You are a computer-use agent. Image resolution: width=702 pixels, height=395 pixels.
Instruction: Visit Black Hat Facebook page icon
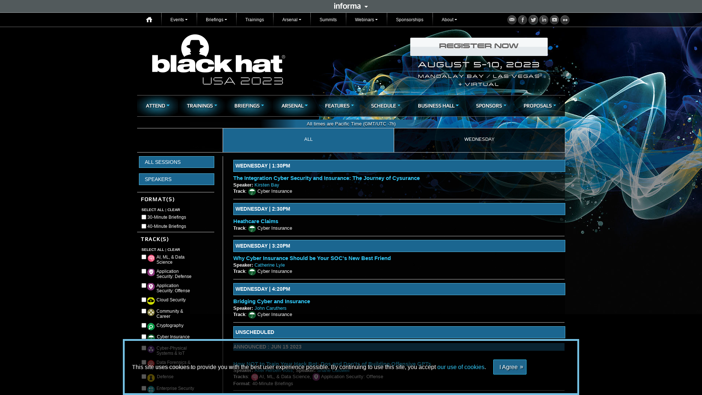point(522,20)
